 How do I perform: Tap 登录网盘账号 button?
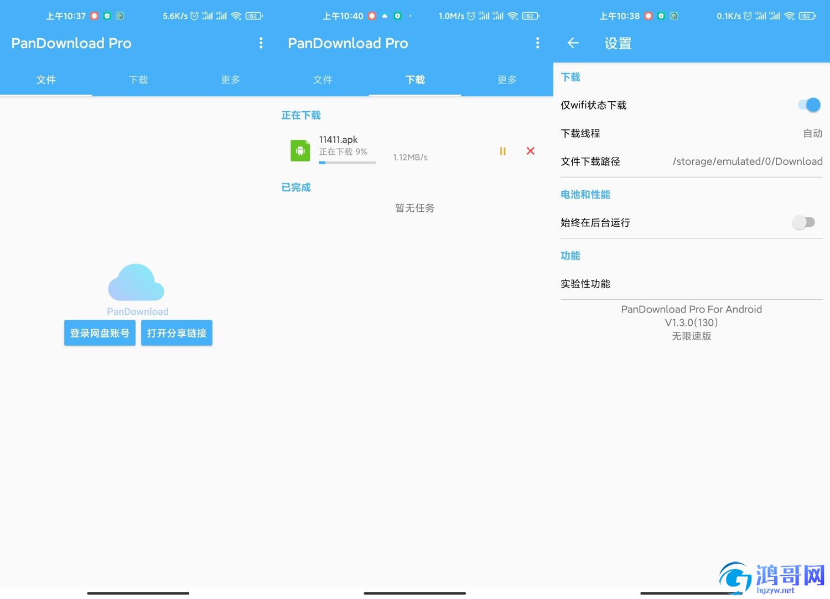point(100,333)
